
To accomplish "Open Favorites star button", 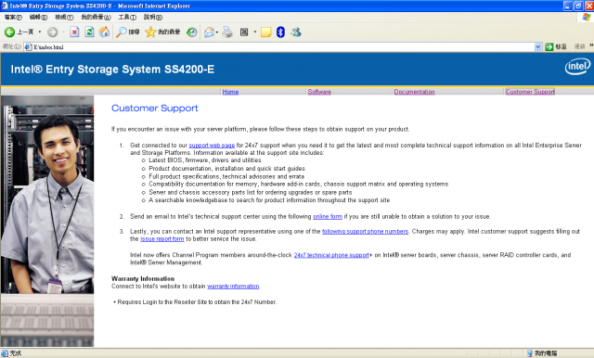I will pyautogui.click(x=162, y=32).
